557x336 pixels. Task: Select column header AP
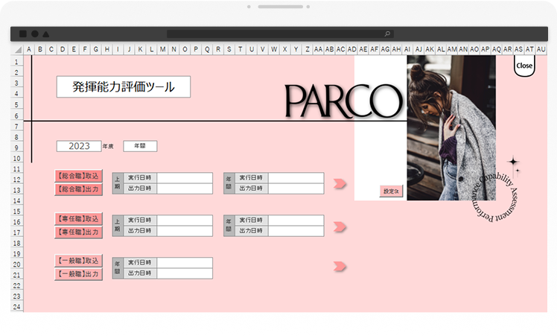tap(486, 50)
